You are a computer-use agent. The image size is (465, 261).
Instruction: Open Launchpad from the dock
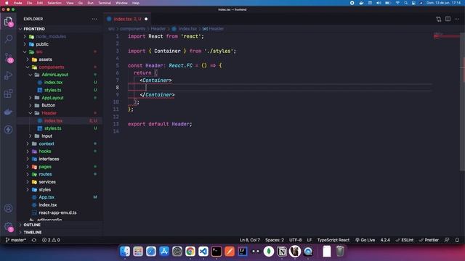click(x=138, y=252)
